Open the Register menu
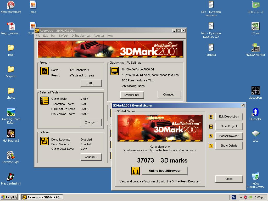The image size is (268, 201). tap(99, 36)
